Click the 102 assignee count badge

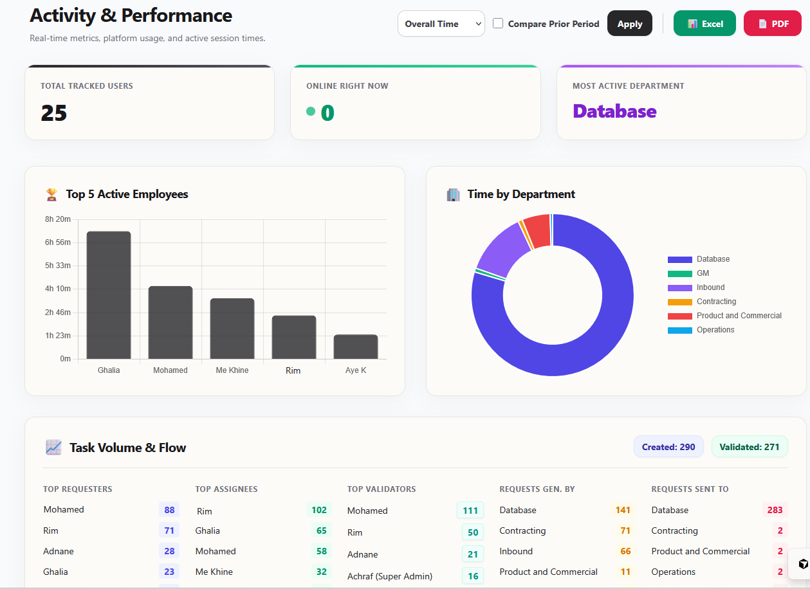pyautogui.click(x=319, y=510)
